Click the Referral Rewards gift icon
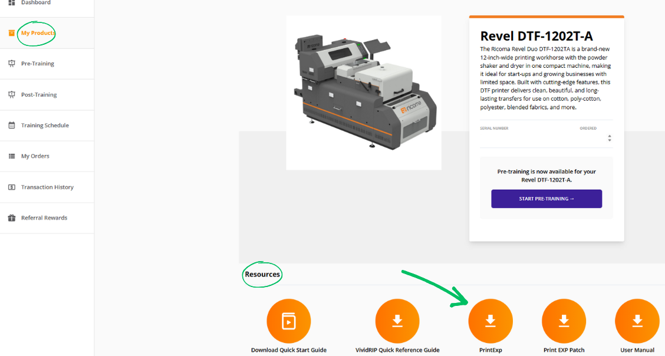 coord(12,218)
